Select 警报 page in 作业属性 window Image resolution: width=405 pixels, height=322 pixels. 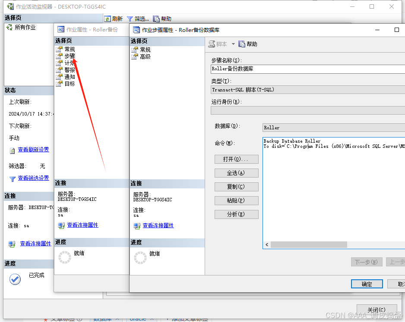click(70, 70)
